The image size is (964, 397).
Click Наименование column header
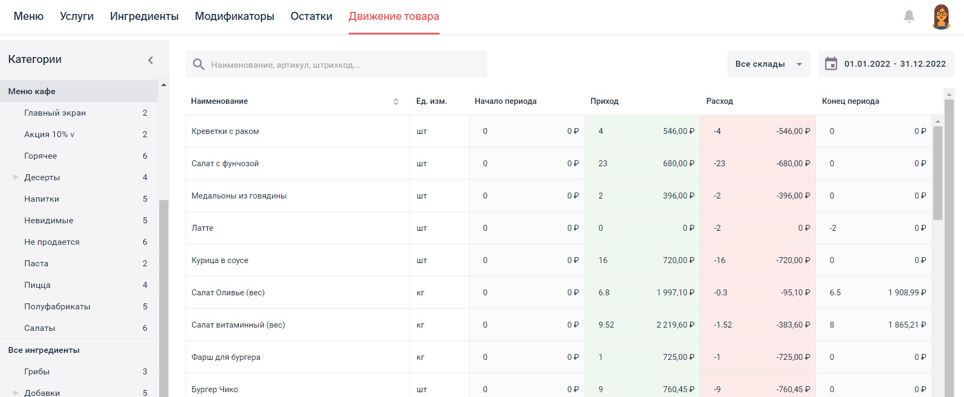pos(219,101)
